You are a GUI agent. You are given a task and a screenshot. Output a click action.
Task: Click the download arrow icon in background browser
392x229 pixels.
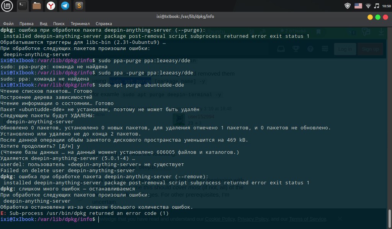pos(381,32)
